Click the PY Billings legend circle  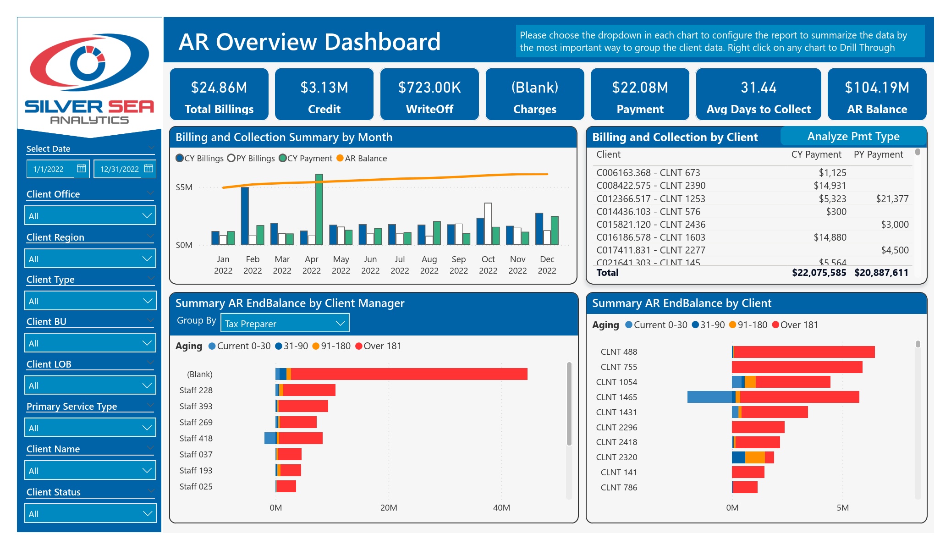pos(231,158)
